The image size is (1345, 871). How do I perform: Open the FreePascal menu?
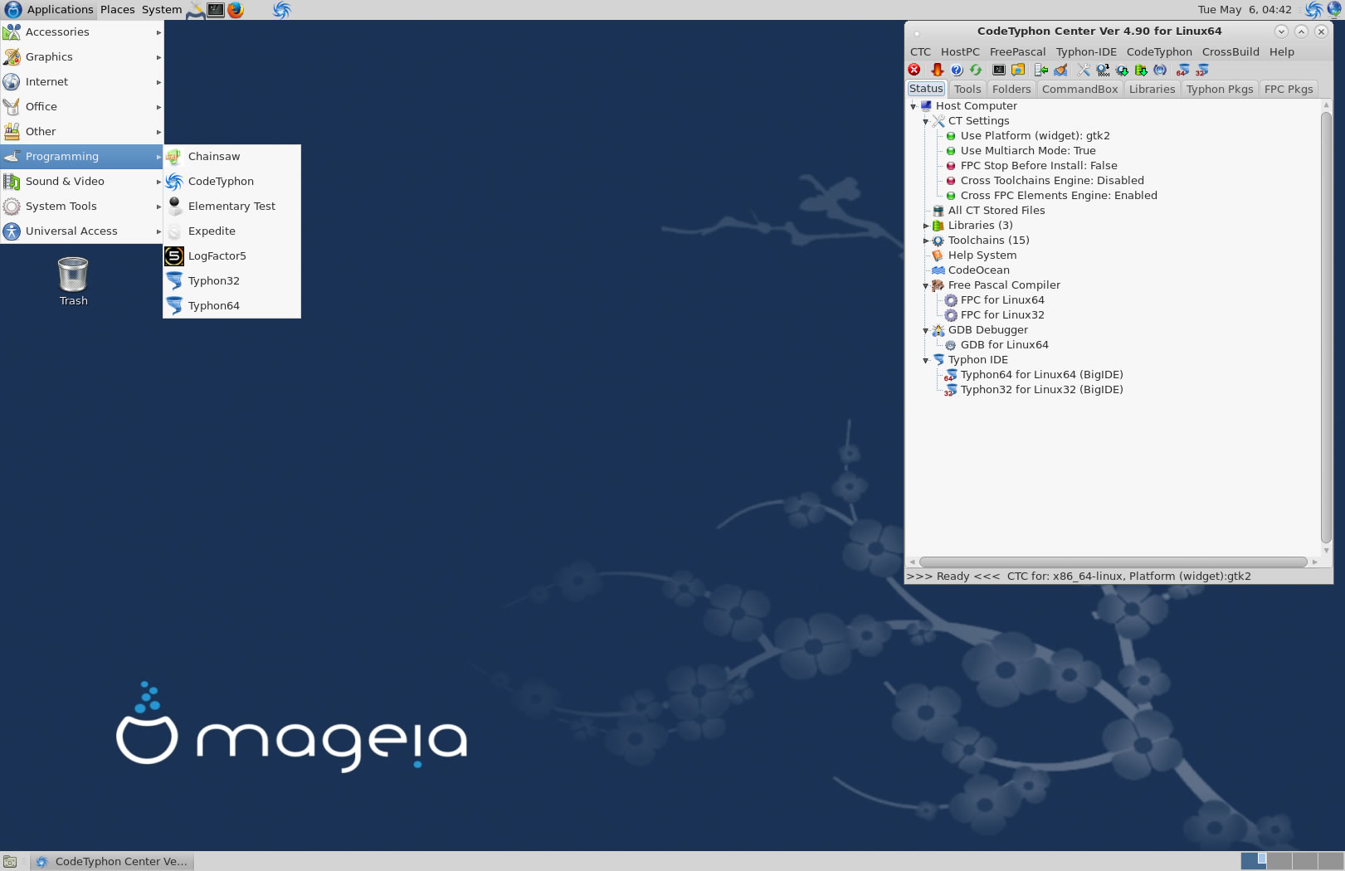(1017, 51)
